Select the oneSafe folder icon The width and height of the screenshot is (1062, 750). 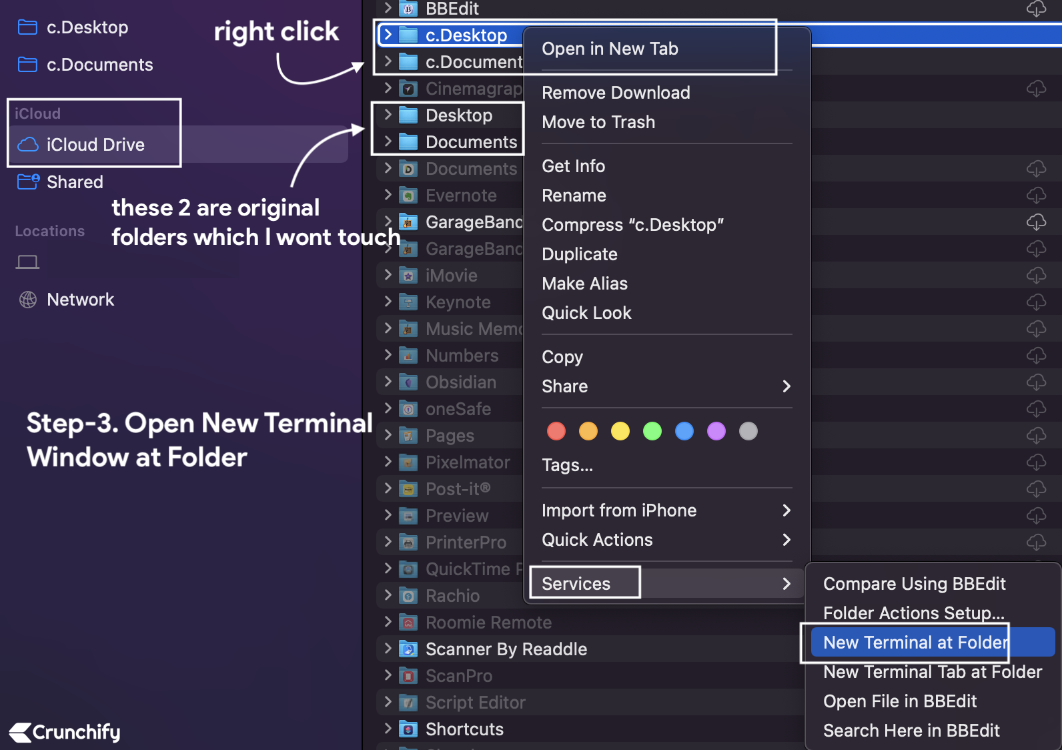point(408,409)
